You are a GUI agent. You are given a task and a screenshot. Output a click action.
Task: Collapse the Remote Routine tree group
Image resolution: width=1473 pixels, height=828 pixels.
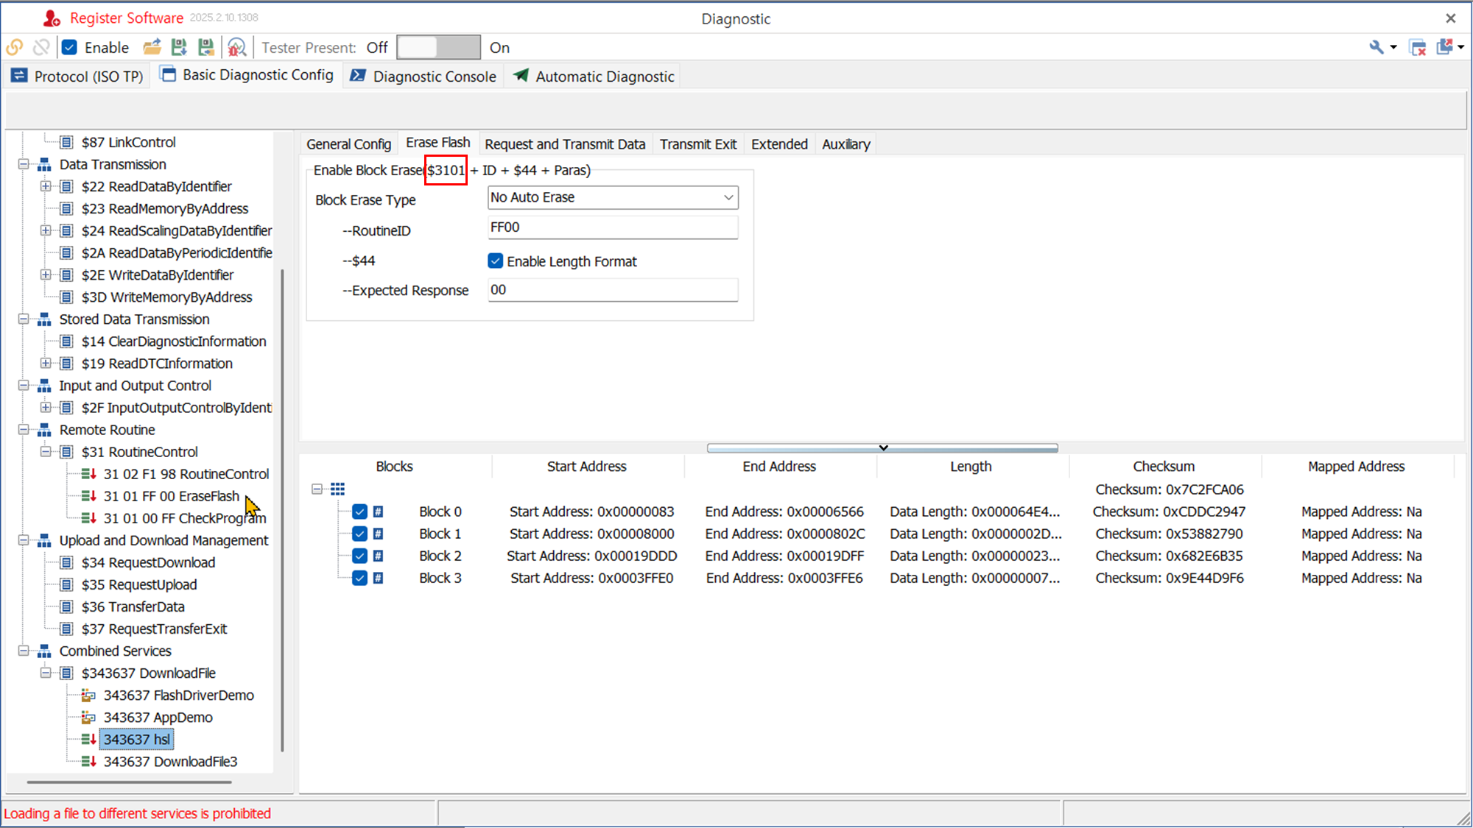click(x=24, y=430)
